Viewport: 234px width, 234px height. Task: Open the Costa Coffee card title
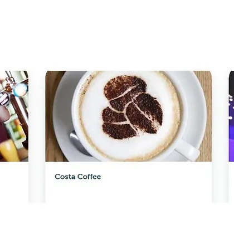[x=78, y=177]
